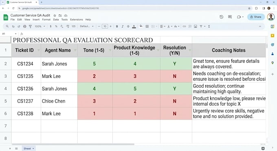277x151 pixels.
Task: Open the search menus magnifier tool
Action: [7, 26]
